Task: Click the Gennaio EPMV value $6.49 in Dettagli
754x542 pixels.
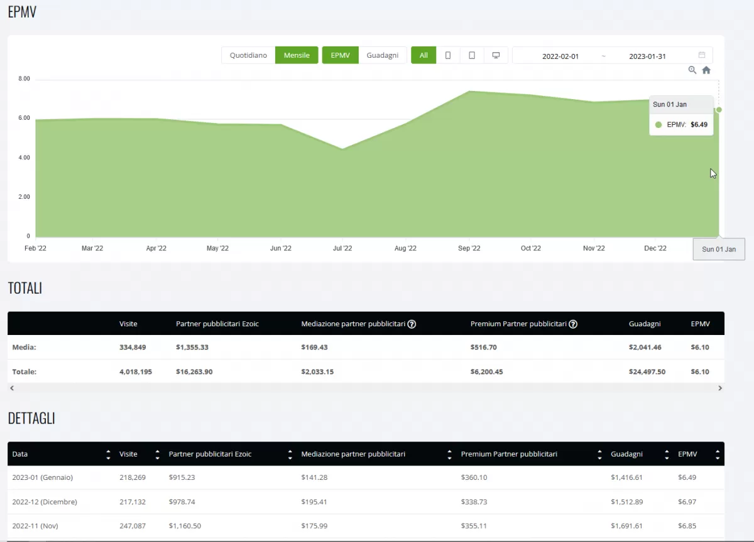Action: tap(687, 478)
